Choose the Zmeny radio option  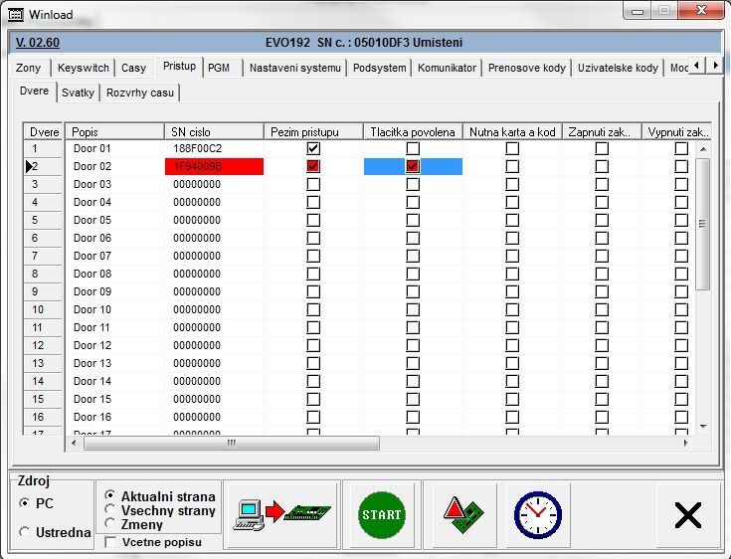click(x=109, y=523)
